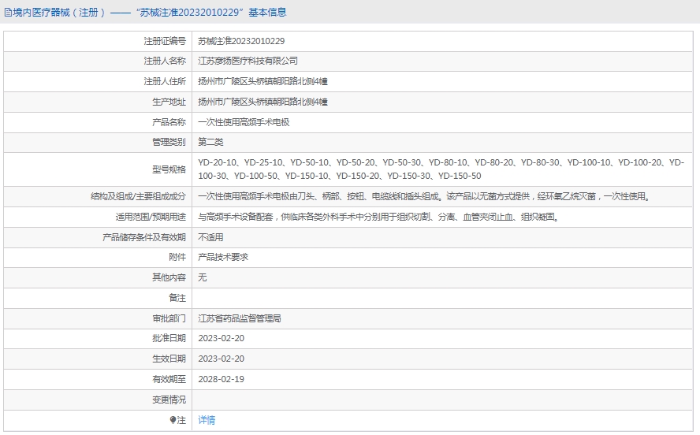Click the 审批部门 label
Viewport: 700px width, 435px height.
click(x=169, y=318)
